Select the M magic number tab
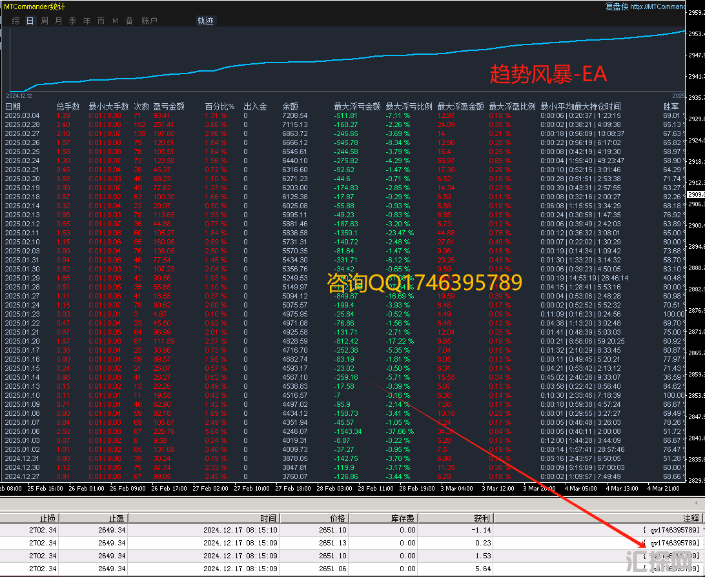This screenshot has width=705, height=577. pyautogui.click(x=115, y=21)
